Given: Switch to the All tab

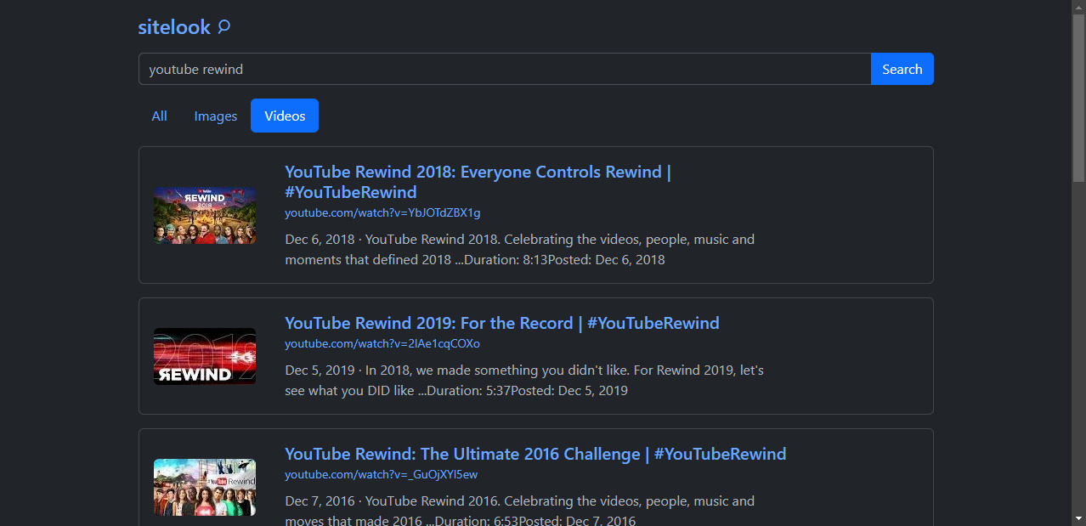Looking at the screenshot, I should point(159,116).
